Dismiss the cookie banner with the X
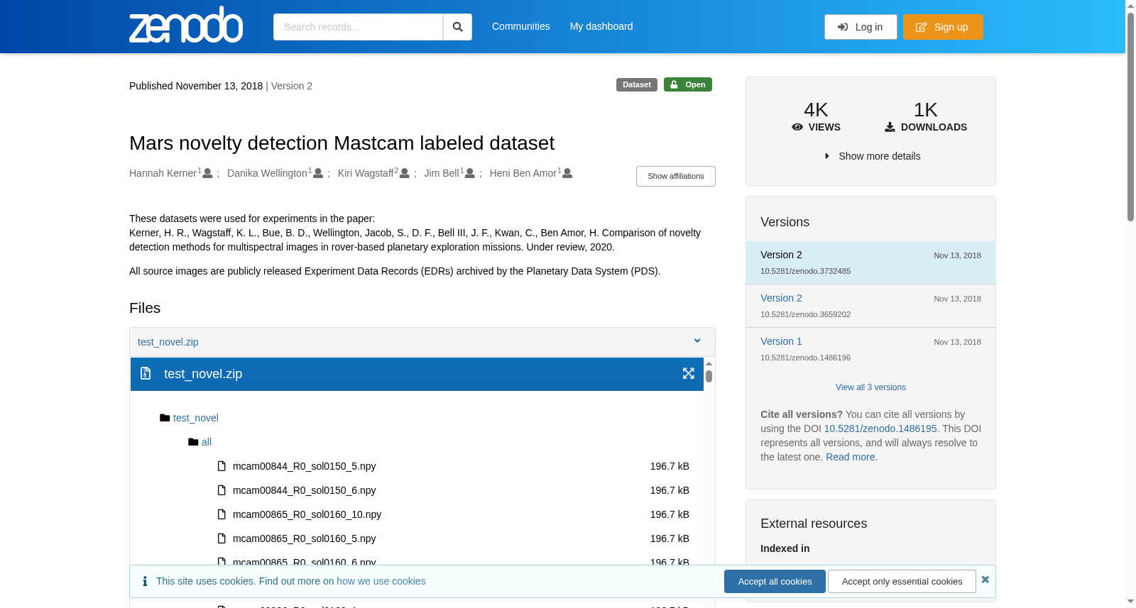1136x608 pixels. (x=985, y=580)
